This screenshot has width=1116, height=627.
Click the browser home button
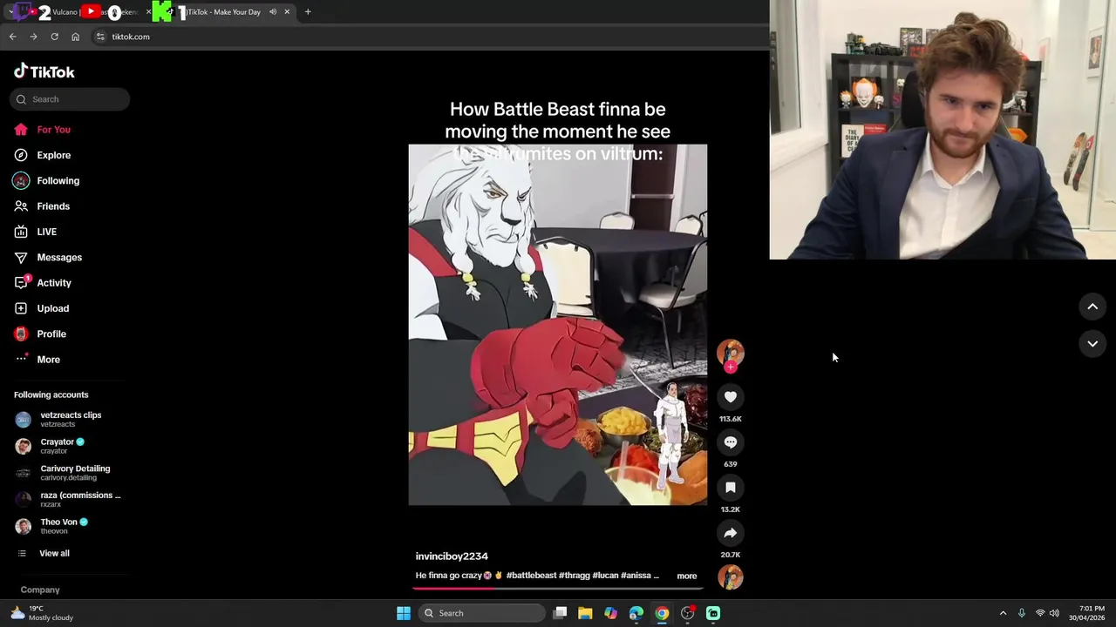75,37
